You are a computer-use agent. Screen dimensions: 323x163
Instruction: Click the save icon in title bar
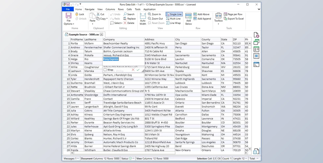(x=68, y=4)
